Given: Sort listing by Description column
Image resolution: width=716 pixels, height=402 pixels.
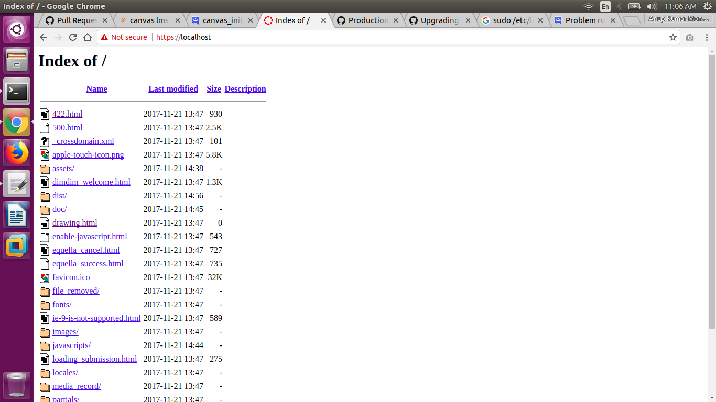Looking at the screenshot, I should point(245,89).
